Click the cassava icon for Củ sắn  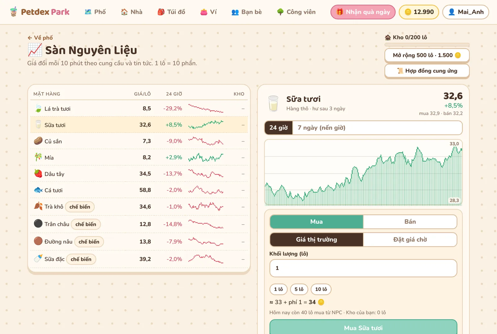click(x=38, y=141)
